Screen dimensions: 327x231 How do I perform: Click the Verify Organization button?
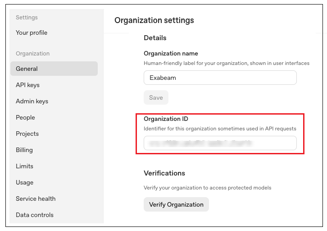[x=176, y=204]
